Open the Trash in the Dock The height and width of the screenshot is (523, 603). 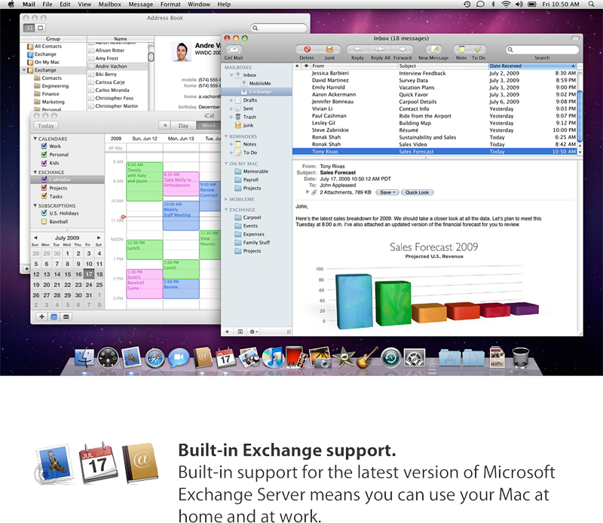pyautogui.click(x=521, y=358)
